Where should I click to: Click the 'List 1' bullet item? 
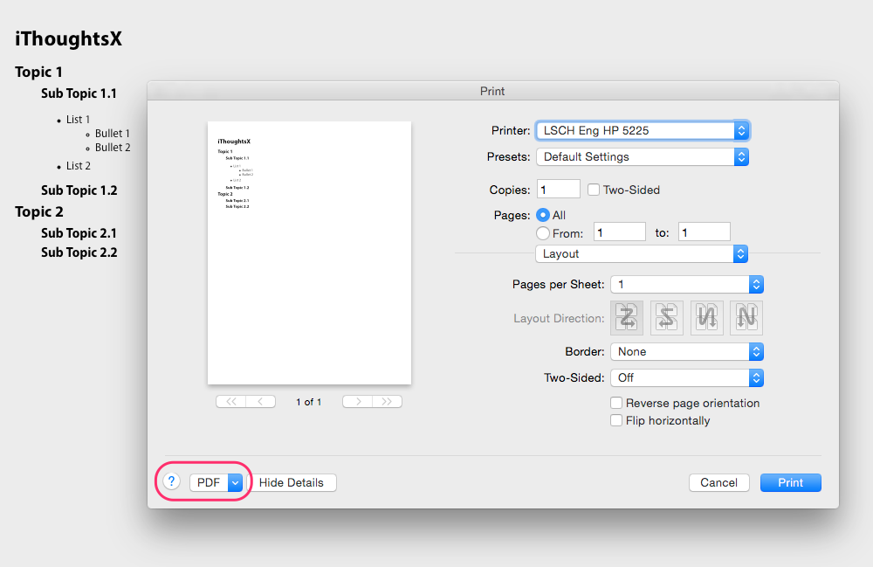tap(78, 120)
